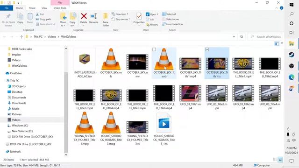Open Downloads in the navigation pane
Viewport: 299px width, 168px height.
click(x=17, y=103)
